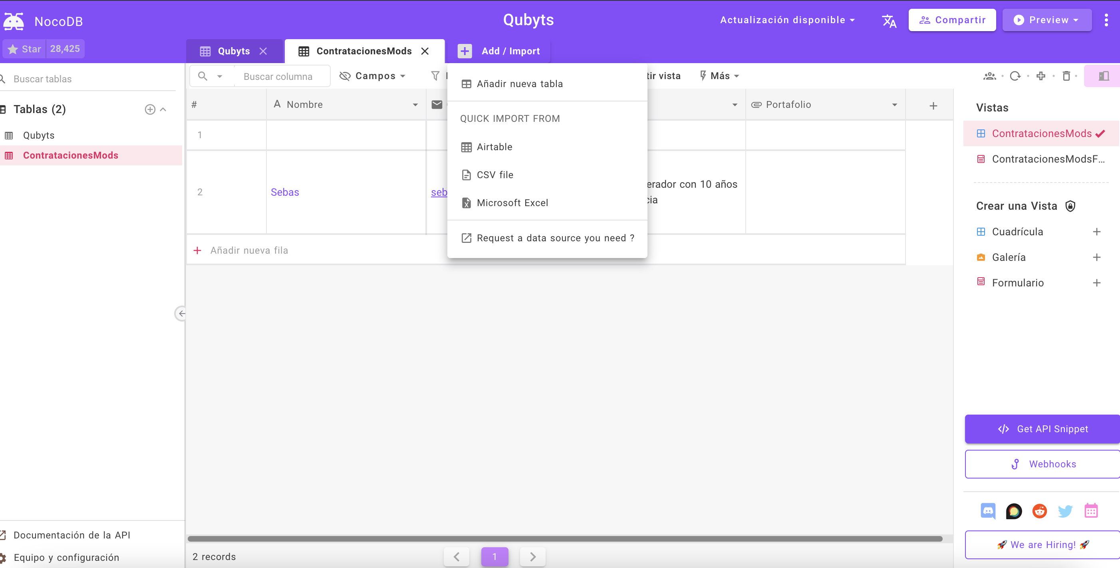Open the language translation icon

(889, 20)
